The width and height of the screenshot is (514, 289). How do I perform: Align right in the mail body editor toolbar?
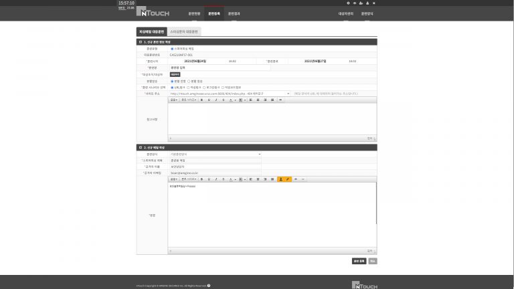pos(265,179)
